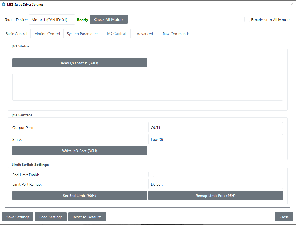
Task: Toggle the End Limit Enable checkbox
Action: (151, 175)
